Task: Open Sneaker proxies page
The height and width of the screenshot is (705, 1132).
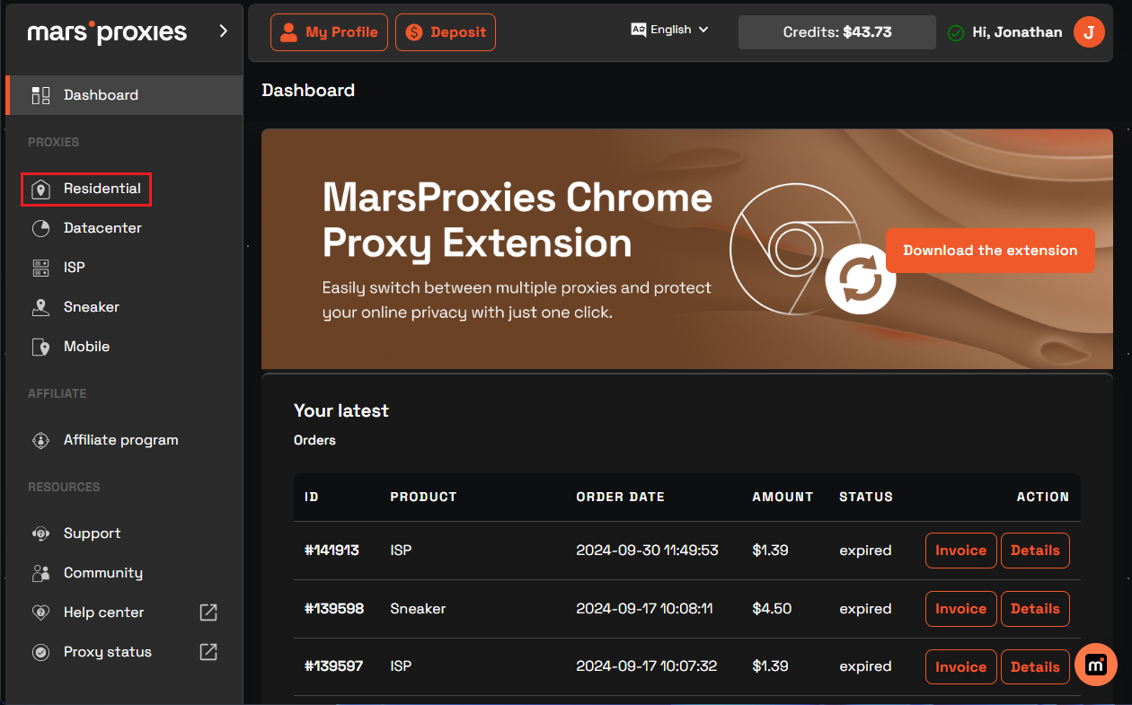Action: click(92, 307)
